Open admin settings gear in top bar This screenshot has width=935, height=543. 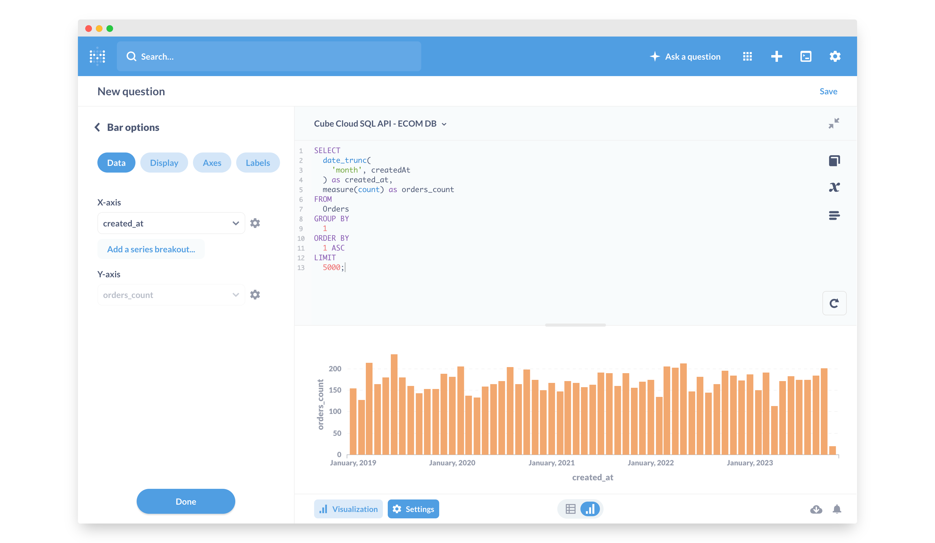[x=835, y=56]
